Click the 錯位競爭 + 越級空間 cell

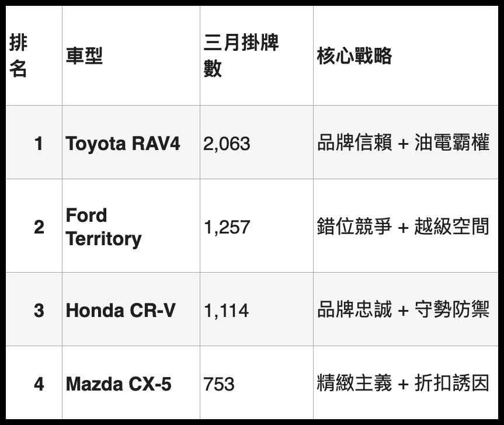(403, 227)
